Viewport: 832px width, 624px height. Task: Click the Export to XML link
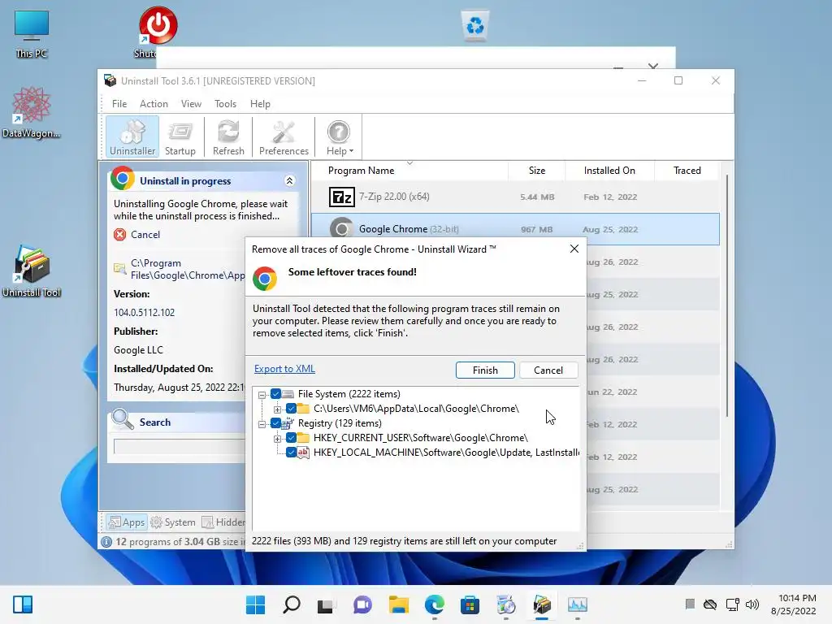[284, 369]
